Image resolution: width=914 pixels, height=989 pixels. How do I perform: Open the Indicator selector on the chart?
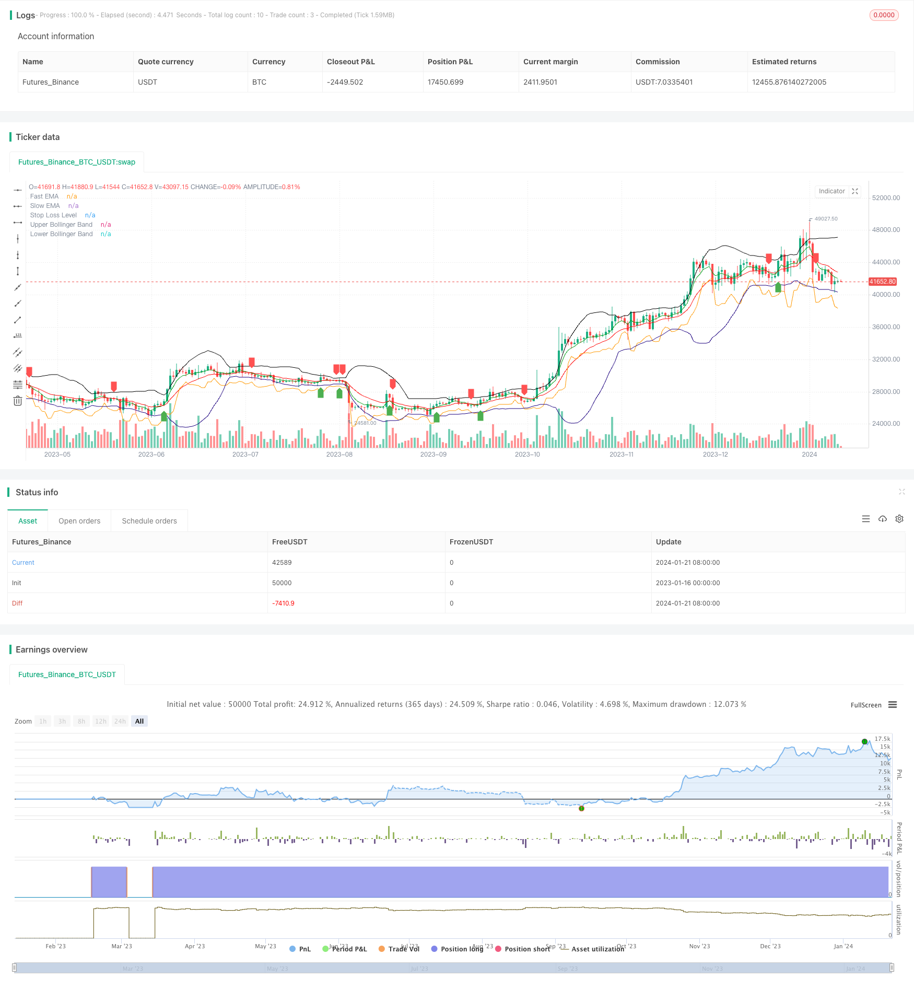[831, 192]
